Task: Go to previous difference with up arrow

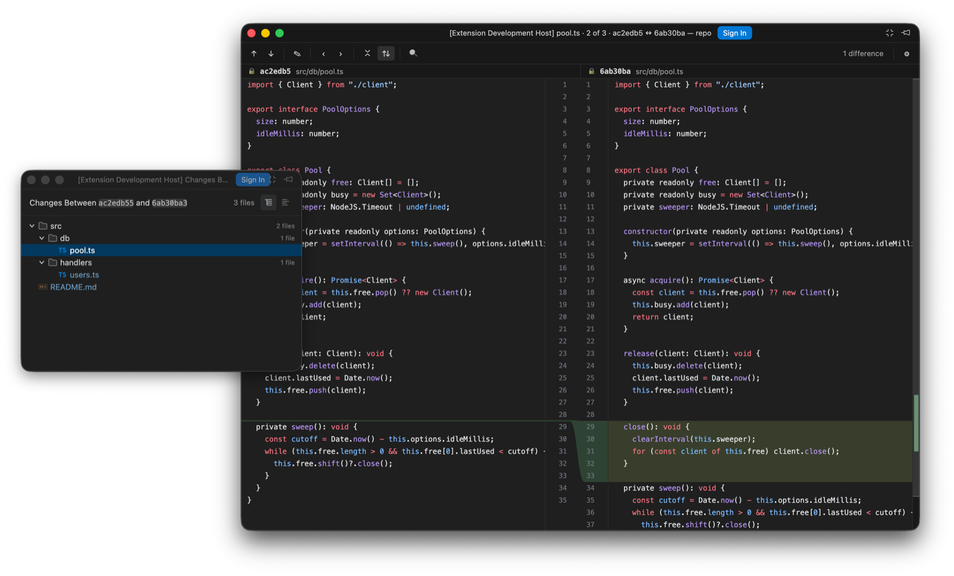Action: pos(254,54)
